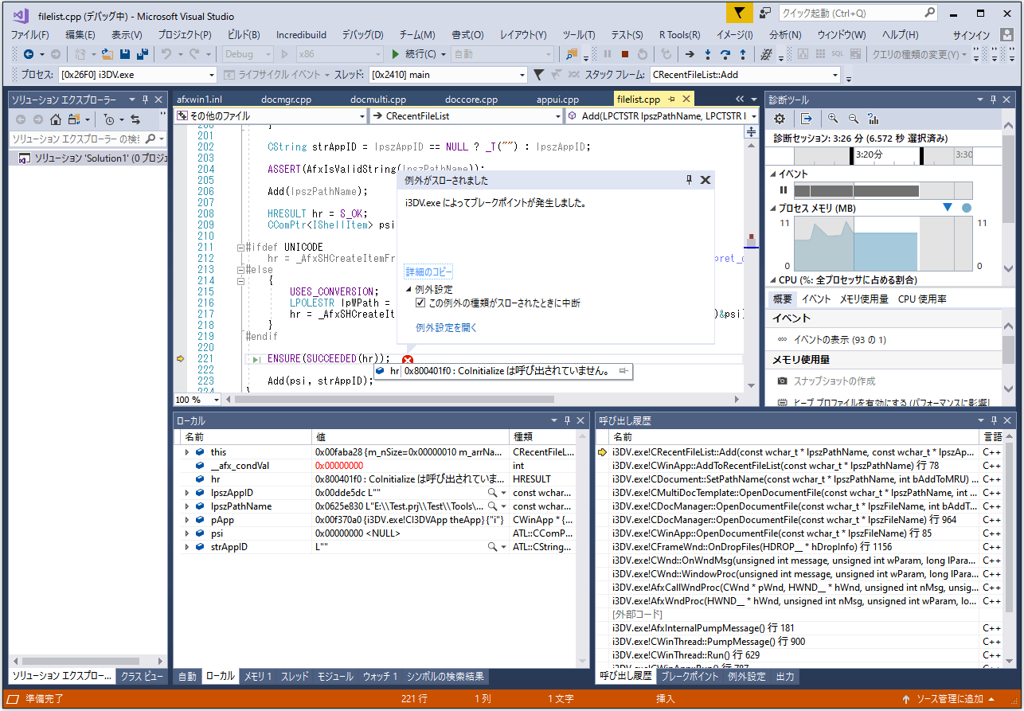Click the Save All icon in toolbar
The image size is (1024, 711).
143,54
